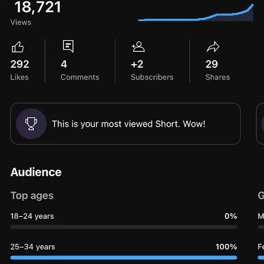Click the Comments speech bubble icon
Image resolution: width=264 pixels, height=264 pixels.
point(68,46)
